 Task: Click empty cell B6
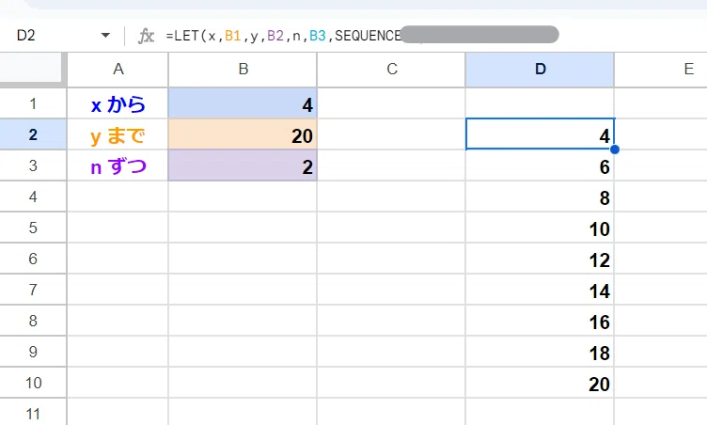click(243, 259)
